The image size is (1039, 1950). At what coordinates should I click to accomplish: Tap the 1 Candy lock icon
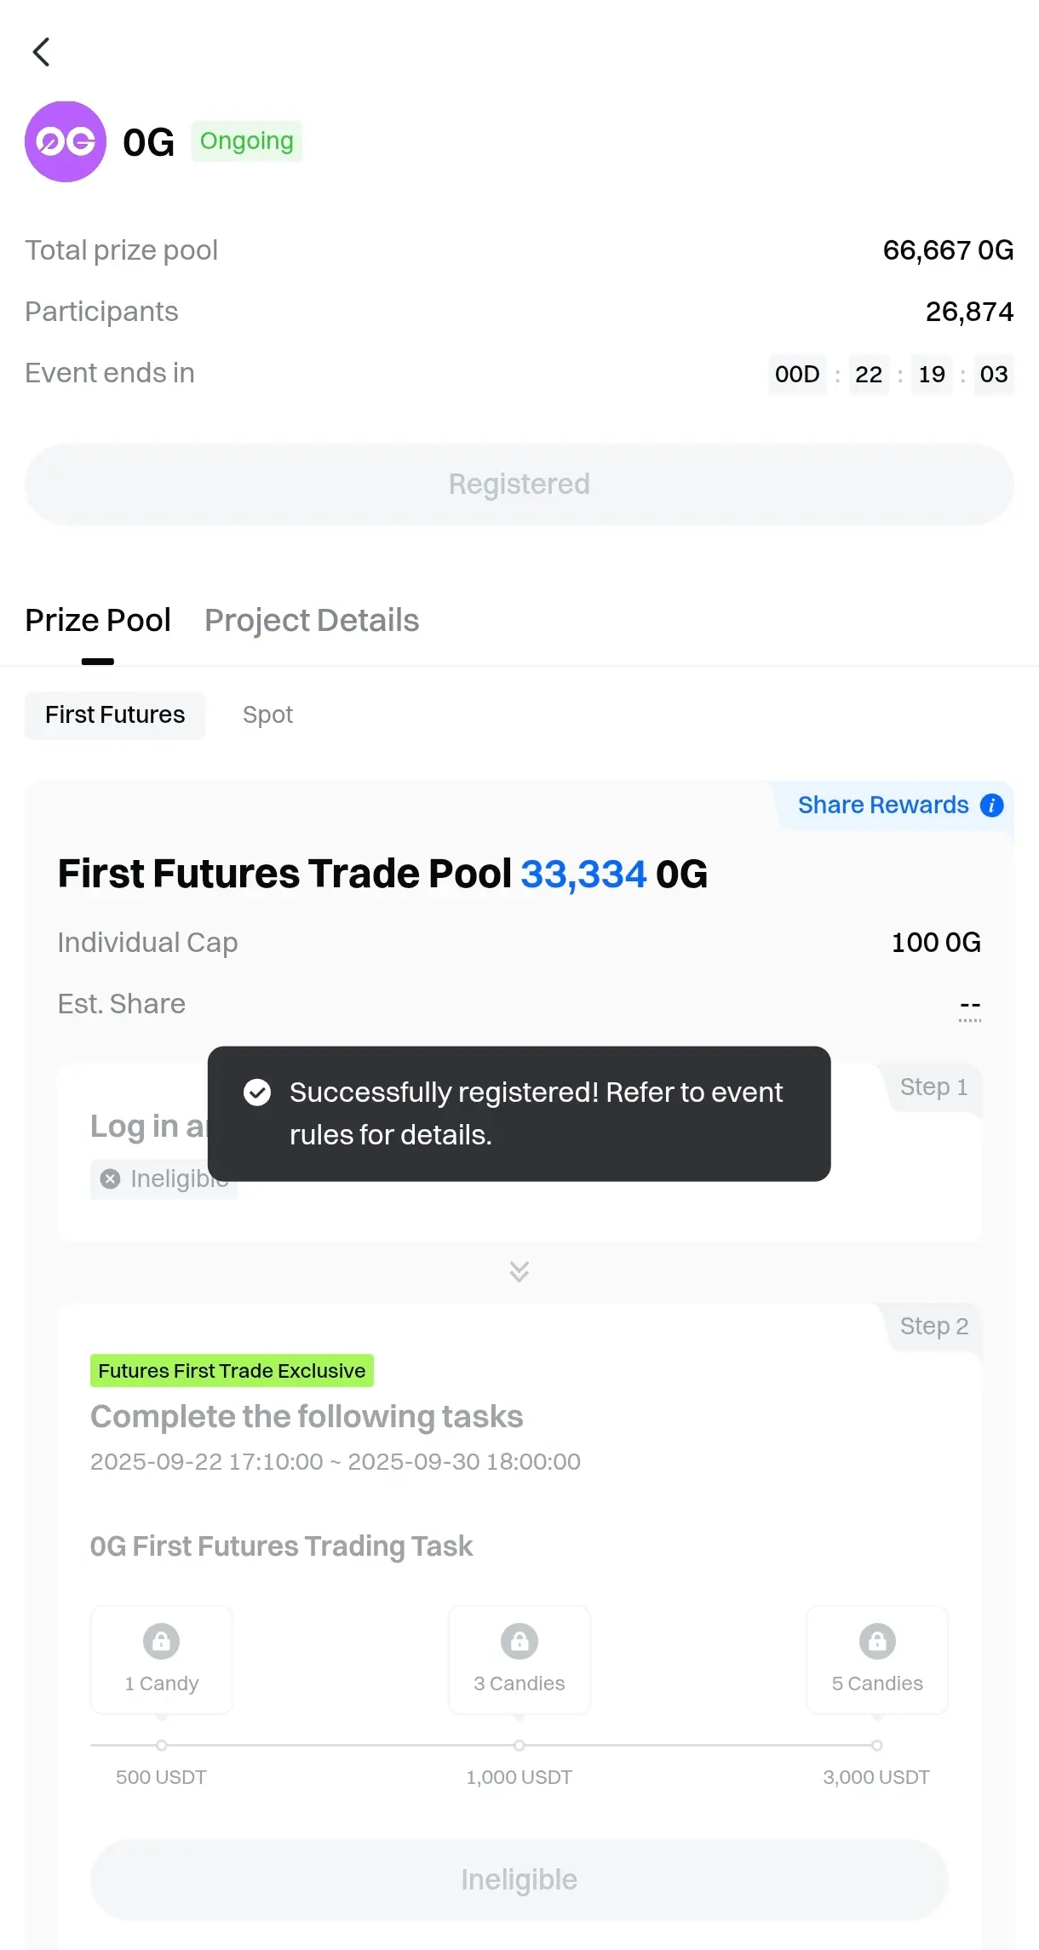[161, 1641]
